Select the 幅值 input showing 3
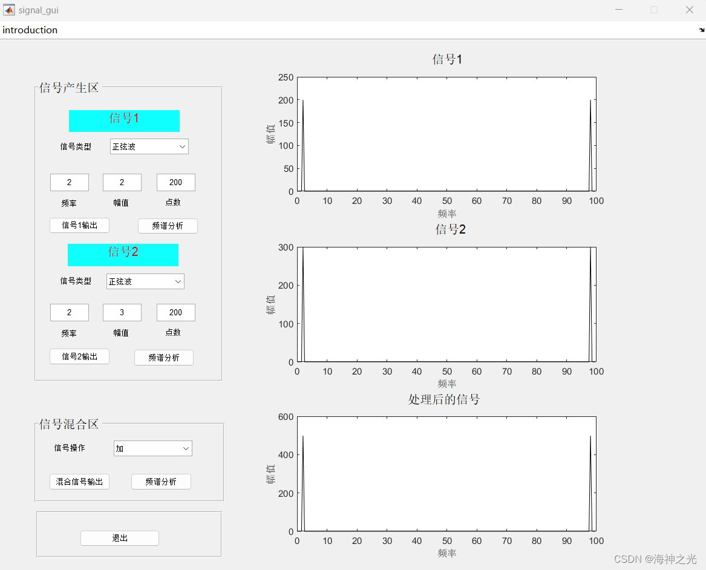Screen dimensions: 706x570 tap(122, 312)
